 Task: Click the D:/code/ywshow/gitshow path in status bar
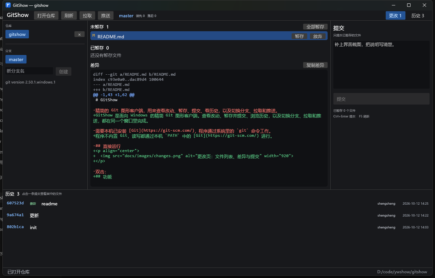tap(402, 272)
